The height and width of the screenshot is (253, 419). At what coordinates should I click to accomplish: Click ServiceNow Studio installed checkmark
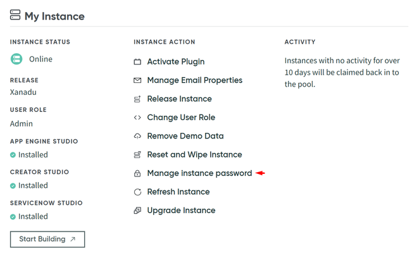13,217
